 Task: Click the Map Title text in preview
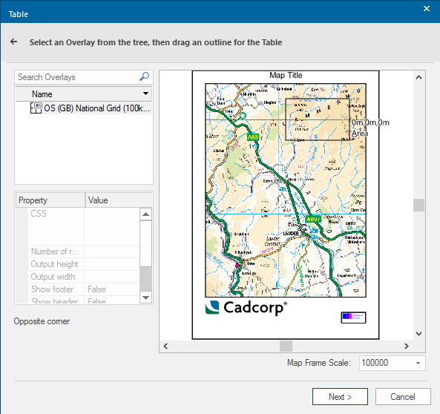tap(286, 75)
